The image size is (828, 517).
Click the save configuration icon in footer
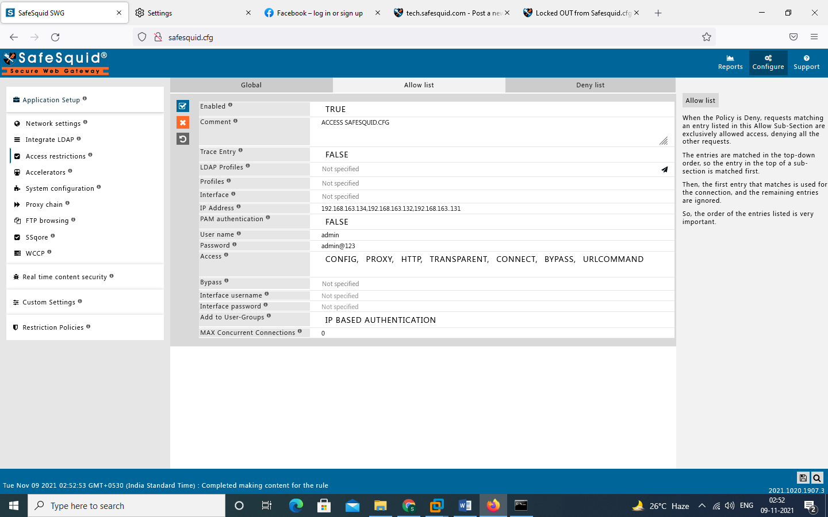[803, 478]
